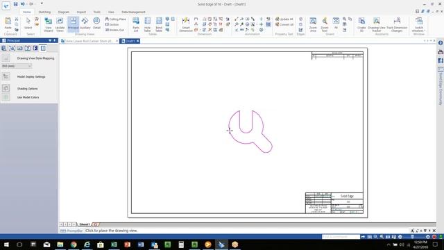
Task: Open the Calculator taskbar icon
Action: (x=181, y=244)
